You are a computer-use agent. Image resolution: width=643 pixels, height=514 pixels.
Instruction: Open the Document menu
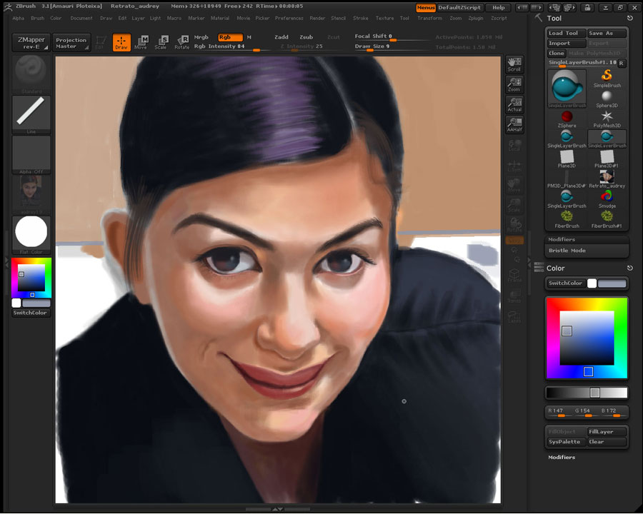click(x=81, y=18)
